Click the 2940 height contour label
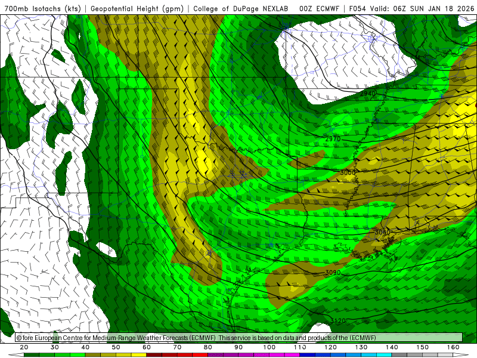The image size is (477, 358). [x=368, y=94]
